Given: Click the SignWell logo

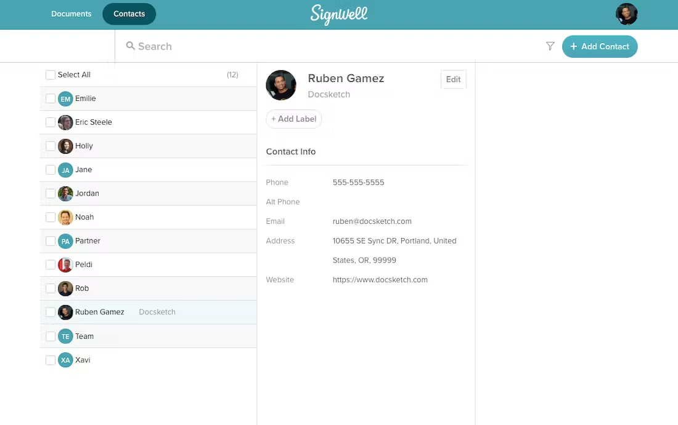Looking at the screenshot, I should pos(338,14).
